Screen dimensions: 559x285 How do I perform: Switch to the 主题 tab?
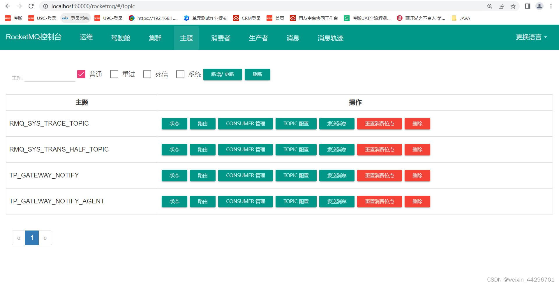click(x=186, y=38)
